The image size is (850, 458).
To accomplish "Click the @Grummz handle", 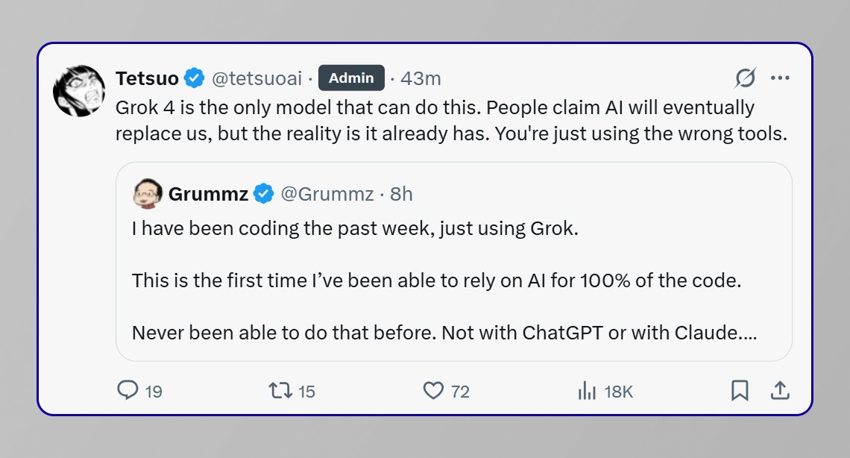I will click(x=327, y=194).
